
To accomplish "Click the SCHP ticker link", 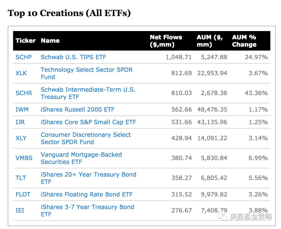I will [x=23, y=57].
